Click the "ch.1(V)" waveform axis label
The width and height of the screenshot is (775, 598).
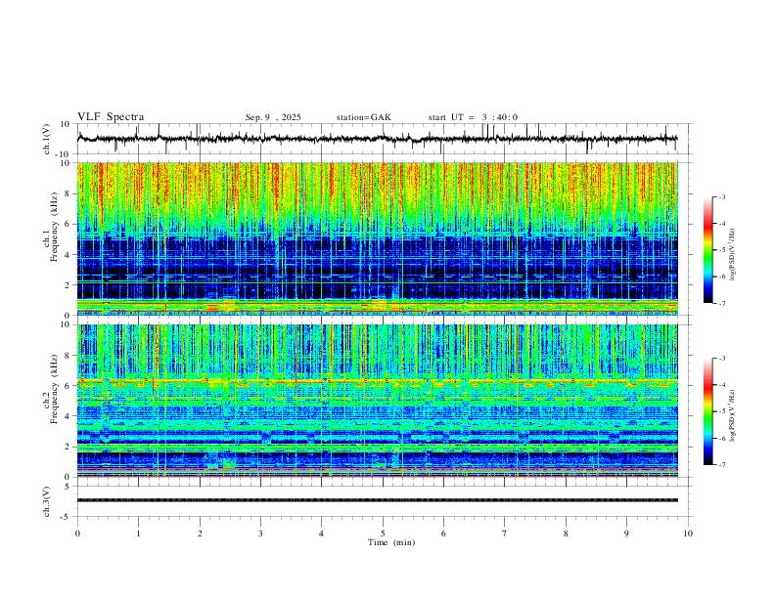47,139
